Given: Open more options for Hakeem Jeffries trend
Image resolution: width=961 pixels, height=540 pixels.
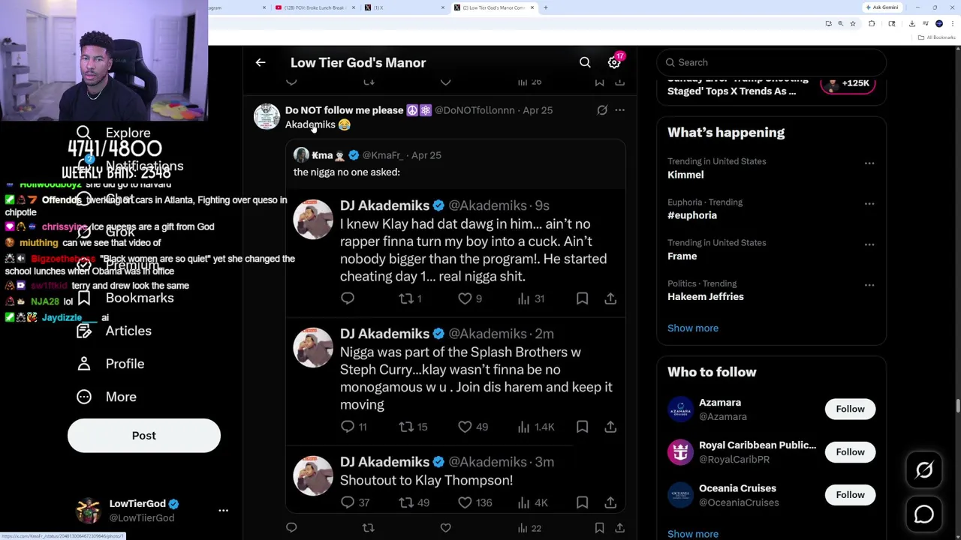Looking at the screenshot, I should tap(869, 285).
